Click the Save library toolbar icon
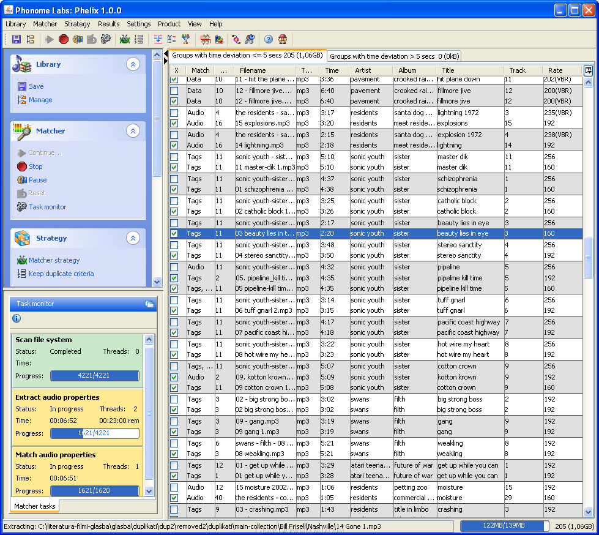Screen dimensions: 599x535 point(16,39)
